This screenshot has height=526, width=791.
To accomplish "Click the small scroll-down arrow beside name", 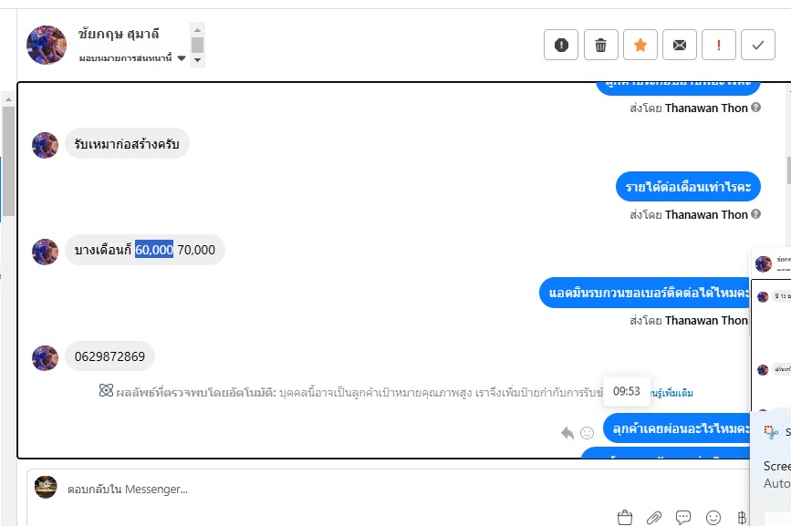I will pyautogui.click(x=198, y=60).
